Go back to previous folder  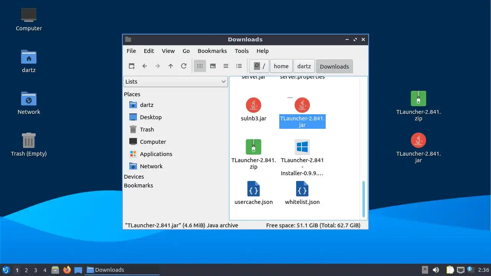click(145, 66)
